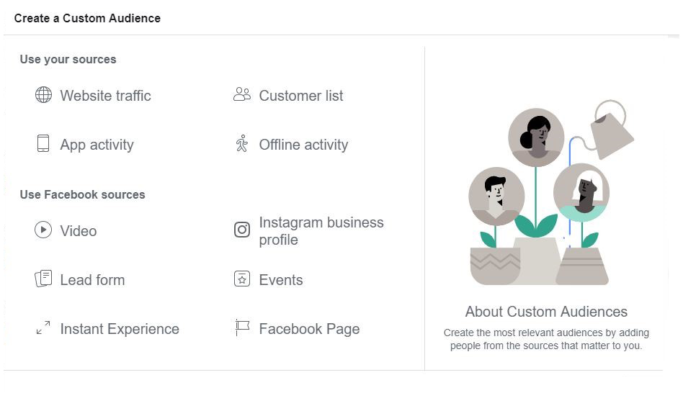Choose Website traffic as the source
This screenshot has height=411, width=683.
[105, 95]
